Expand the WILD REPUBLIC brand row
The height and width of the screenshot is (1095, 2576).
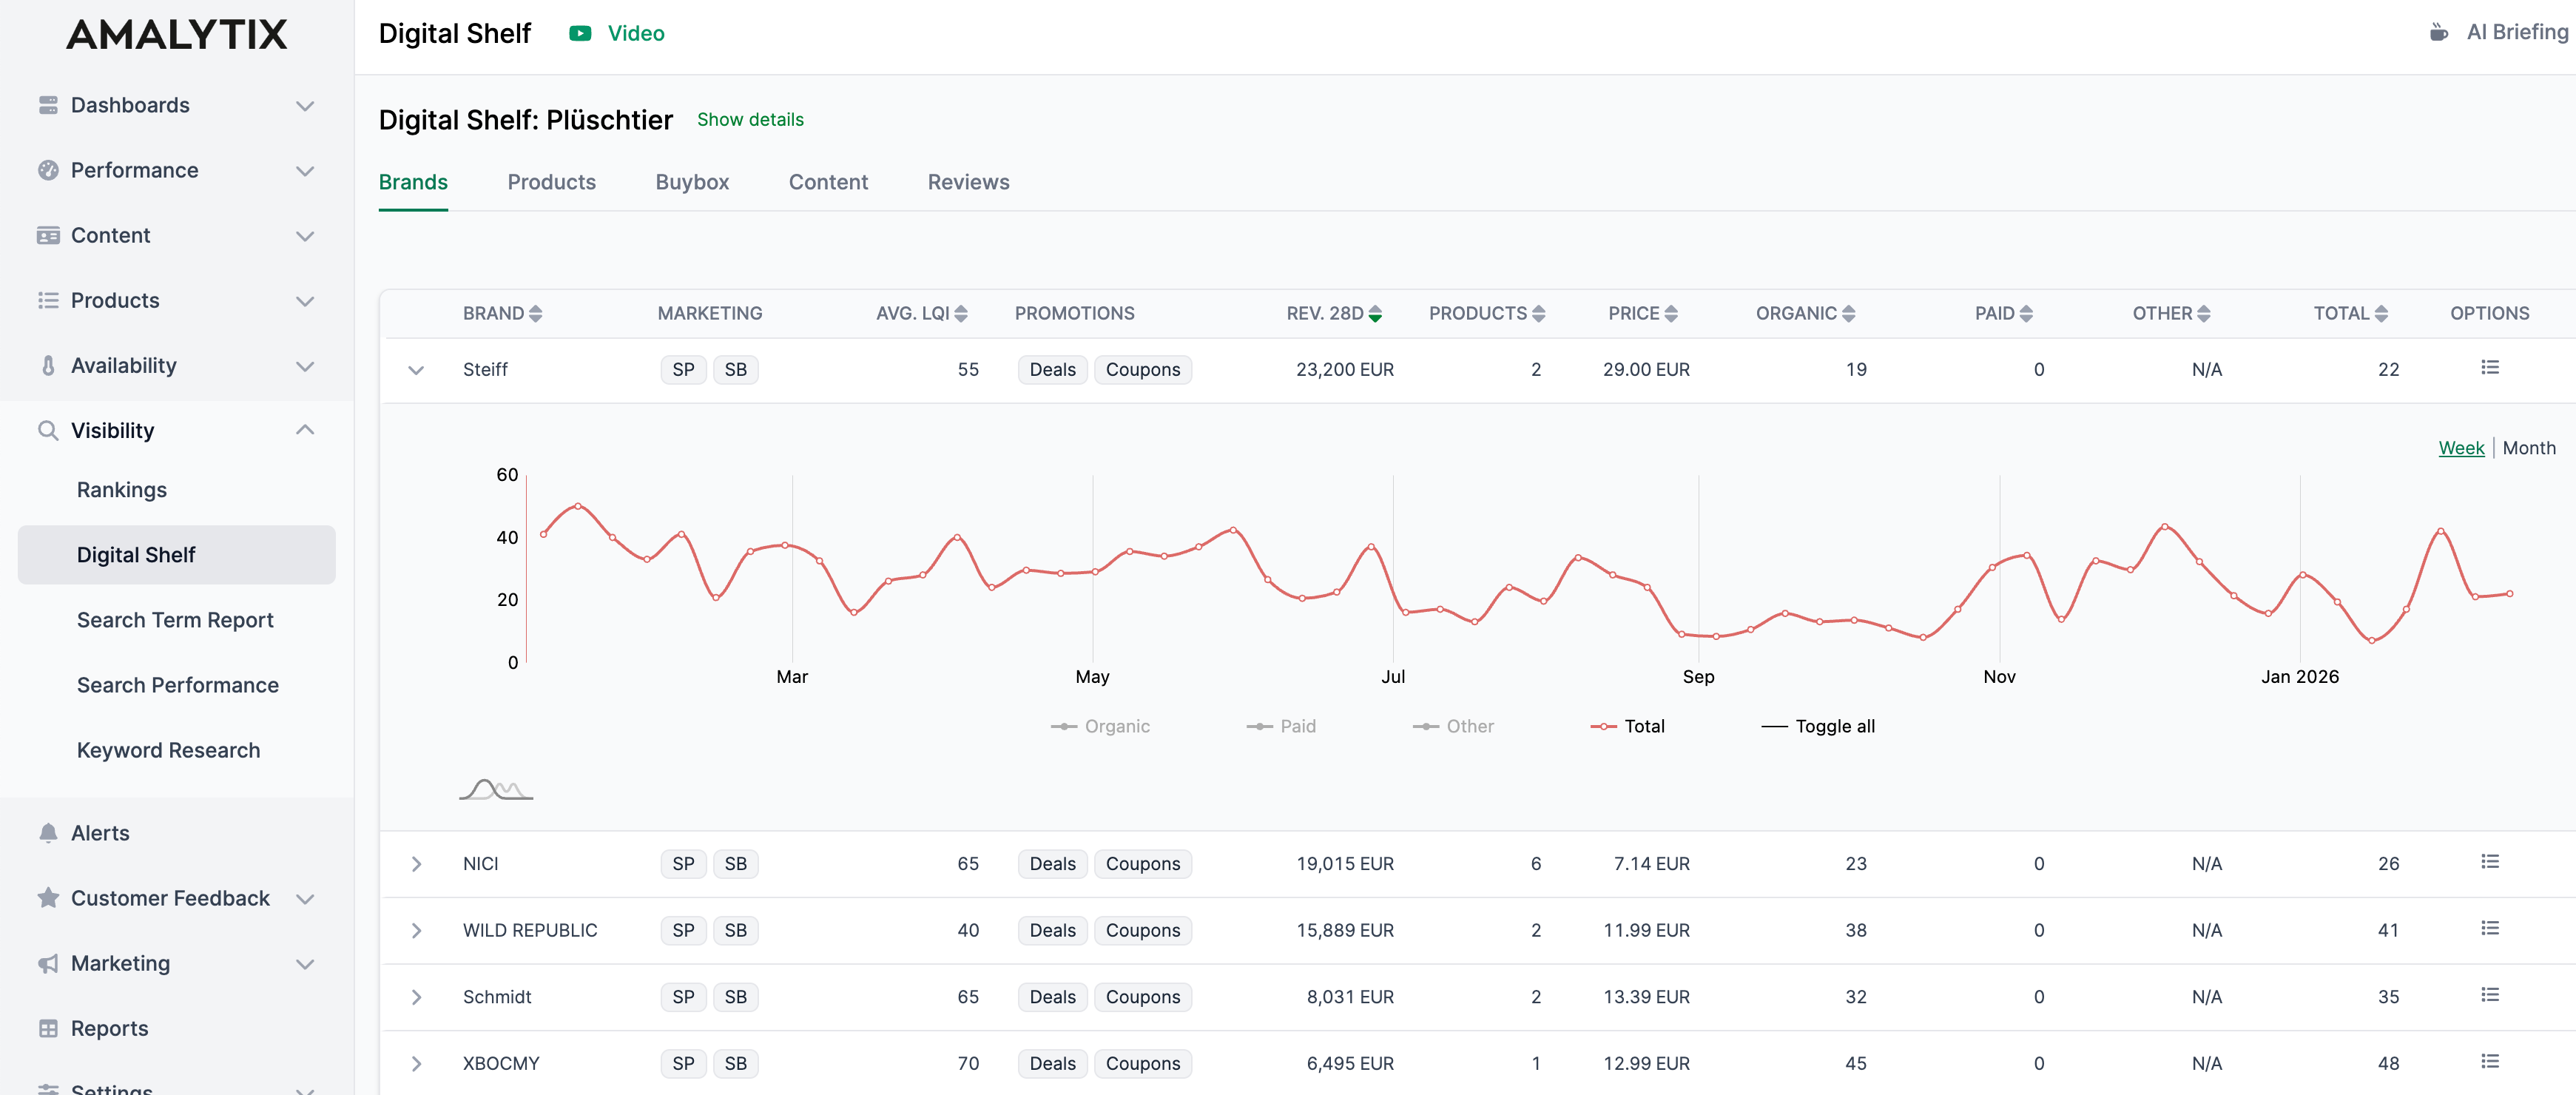416,930
